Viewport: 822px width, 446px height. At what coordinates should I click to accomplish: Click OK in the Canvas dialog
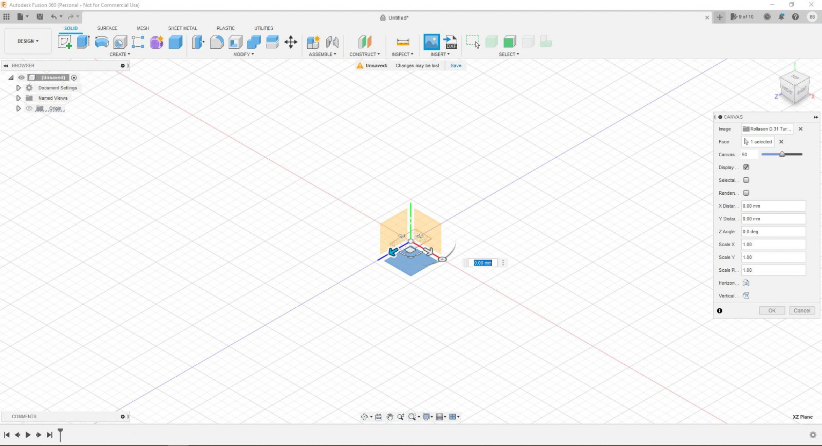[x=772, y=311]
